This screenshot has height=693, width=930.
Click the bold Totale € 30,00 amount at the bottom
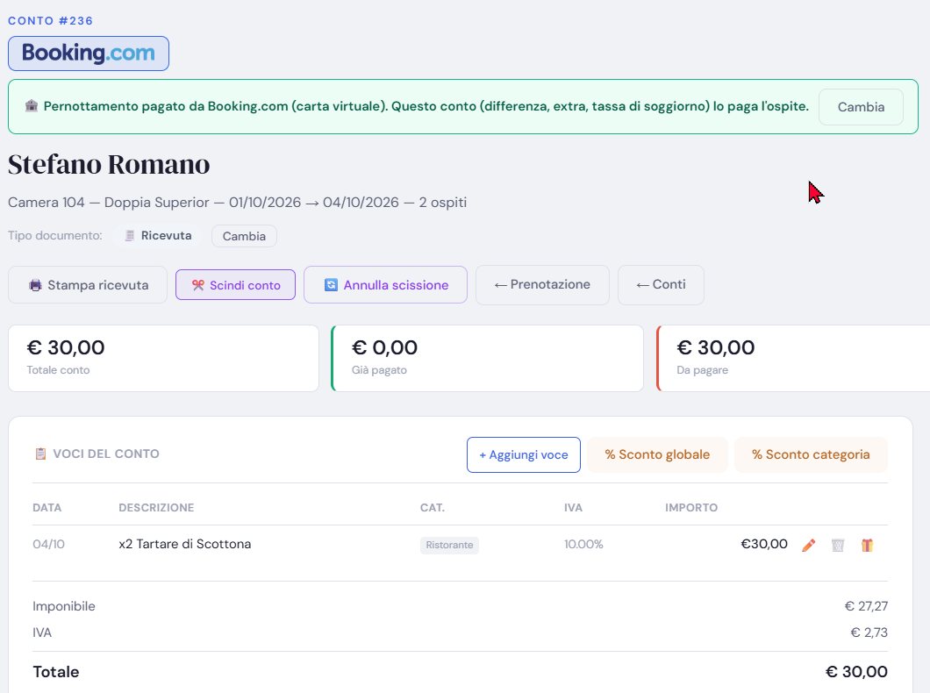pyautogui.click(x=856, y=672)
